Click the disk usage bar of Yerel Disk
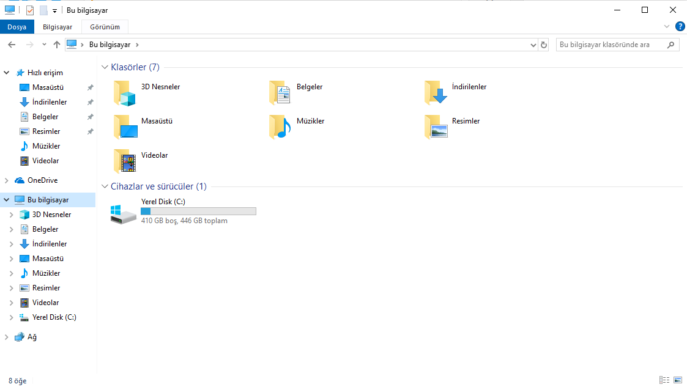 pos(198,212)
